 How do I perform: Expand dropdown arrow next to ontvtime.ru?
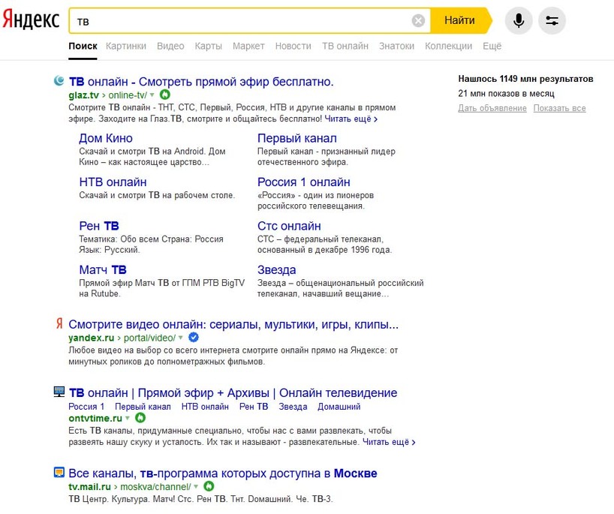pyautogui.click(x=128, y=418)
